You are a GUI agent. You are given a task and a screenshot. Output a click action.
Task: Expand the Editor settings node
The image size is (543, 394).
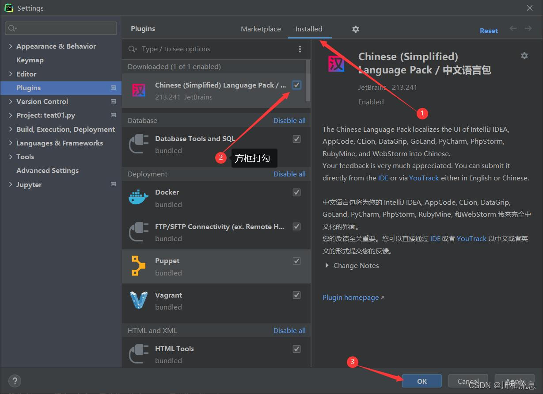coord(11,74)
